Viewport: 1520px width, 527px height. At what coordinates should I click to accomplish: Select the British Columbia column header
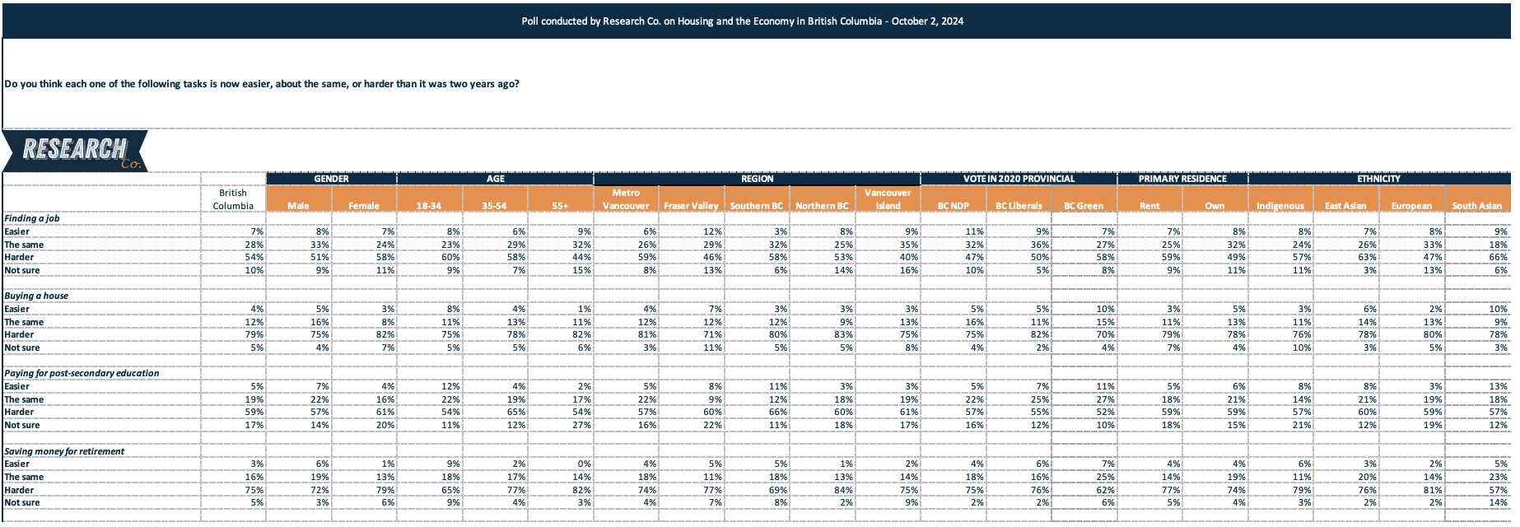click(233, 199)
